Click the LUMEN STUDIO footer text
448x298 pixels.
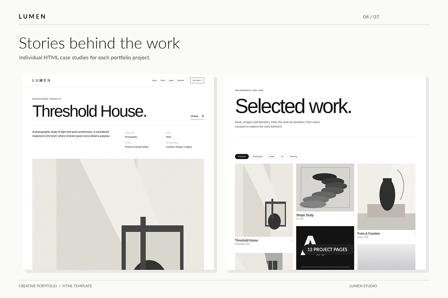363,286
